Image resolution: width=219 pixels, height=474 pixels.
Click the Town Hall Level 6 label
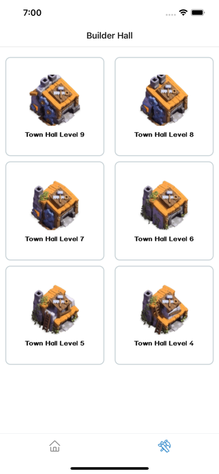point(164,239)
